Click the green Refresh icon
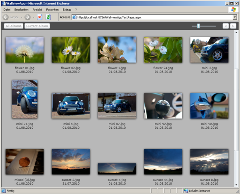 pyautogui.click(x=48, y=17)
